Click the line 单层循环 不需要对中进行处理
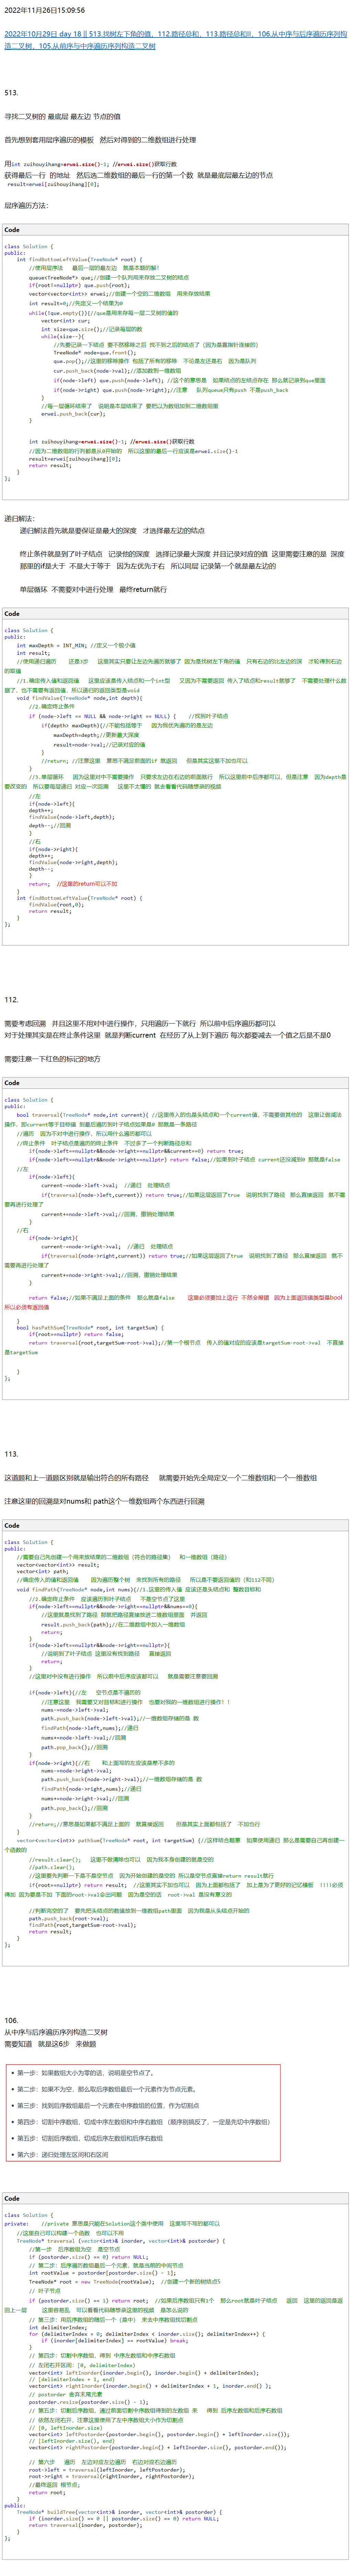Screen dimensions: 353x2576 (93, 589)
